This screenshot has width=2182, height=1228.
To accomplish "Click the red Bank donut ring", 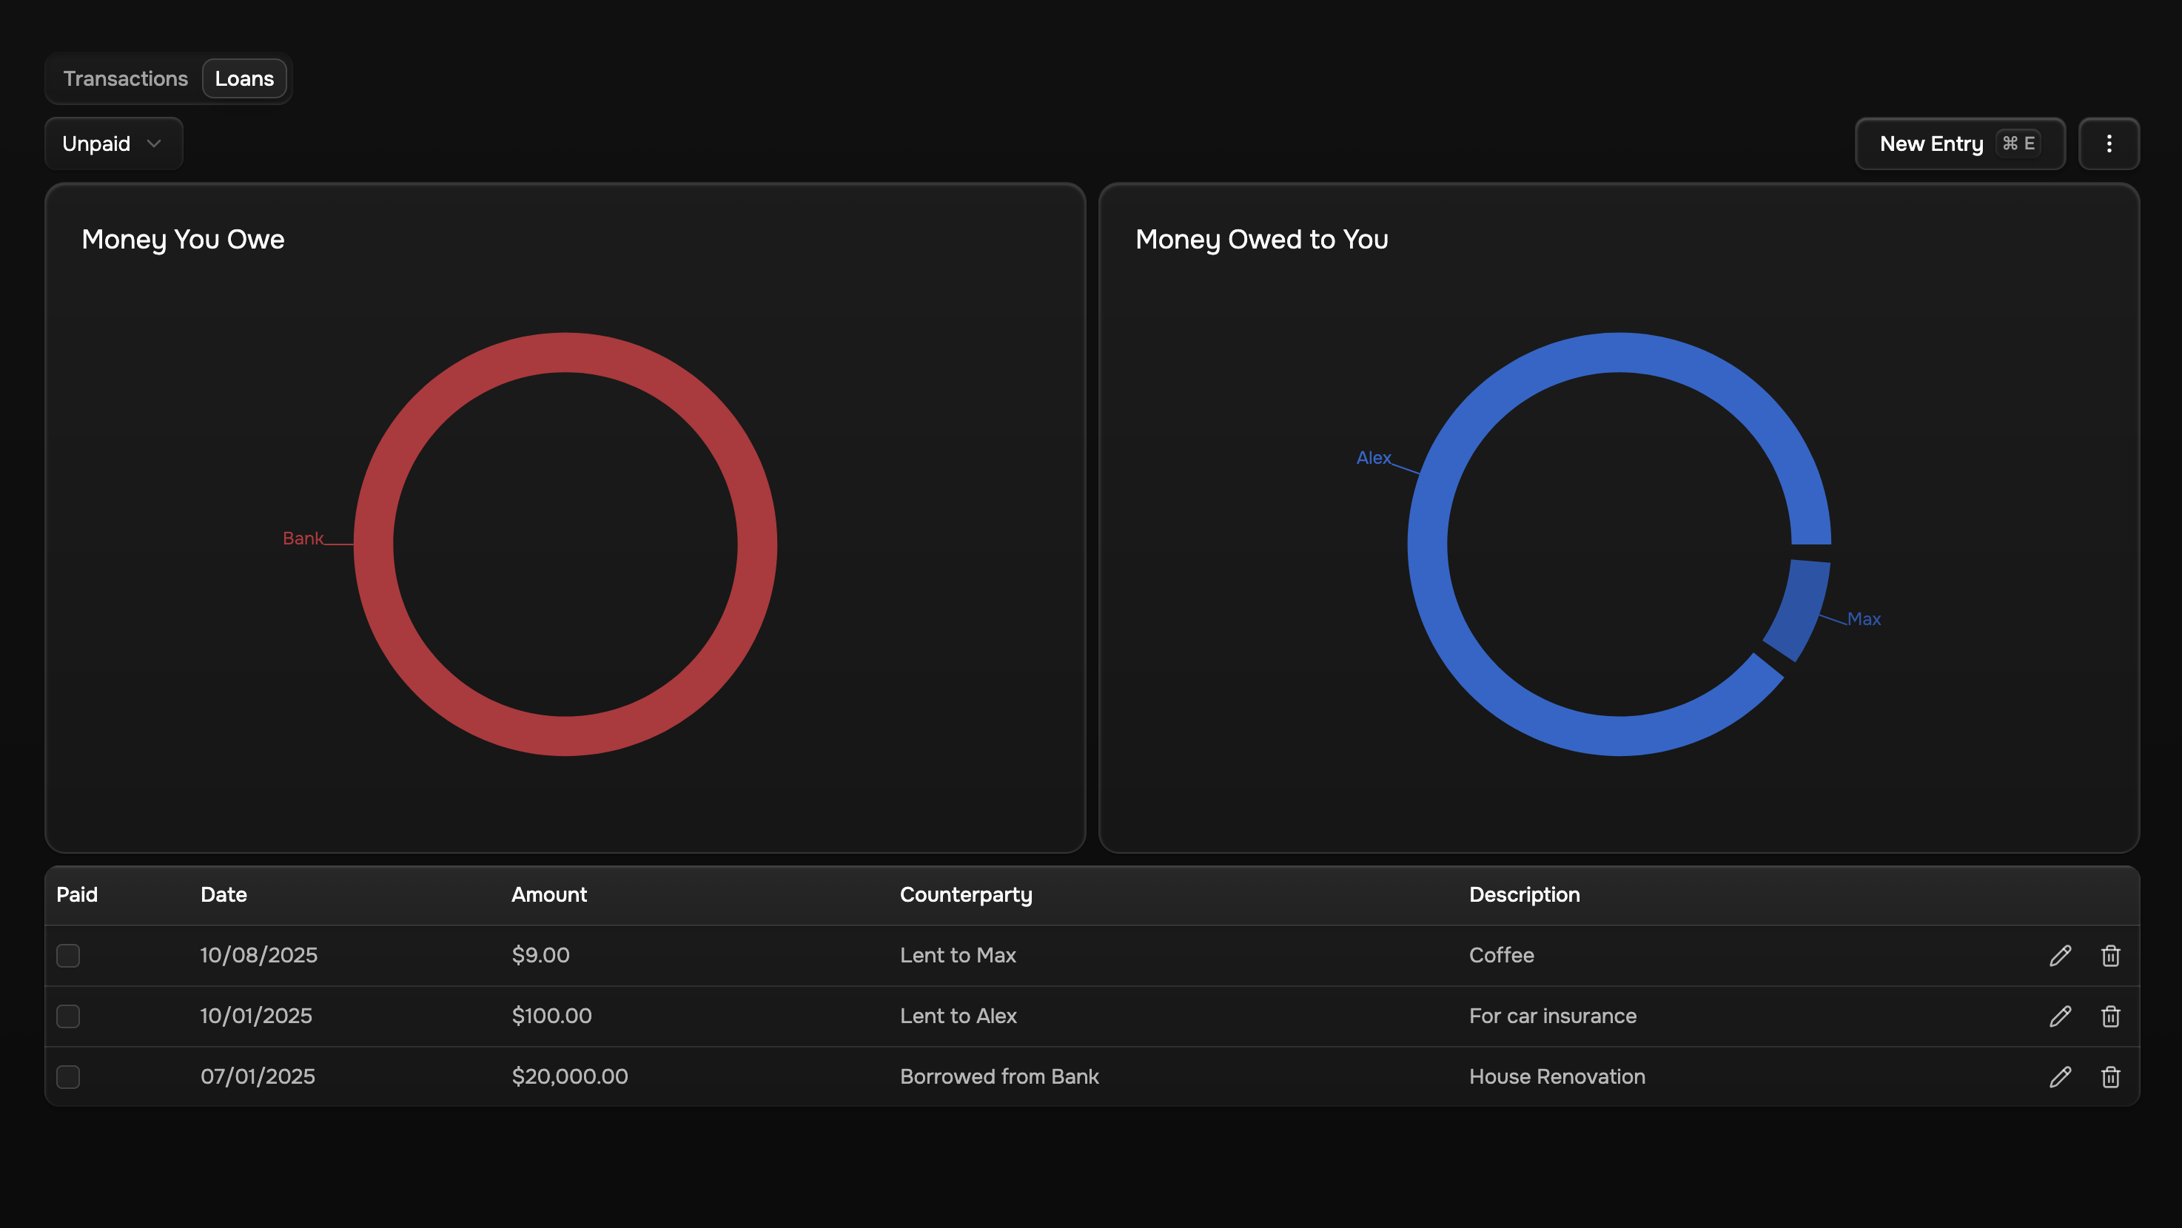I will 565,353.
